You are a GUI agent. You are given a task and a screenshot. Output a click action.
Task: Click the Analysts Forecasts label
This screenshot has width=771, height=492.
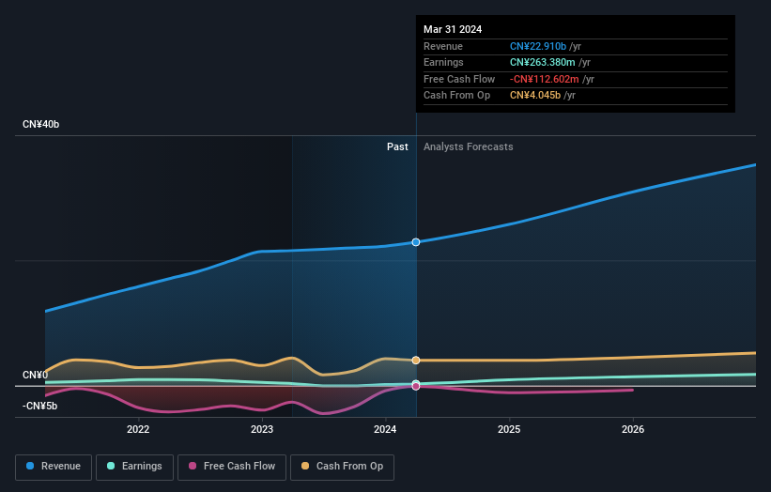tap(468, 147)
